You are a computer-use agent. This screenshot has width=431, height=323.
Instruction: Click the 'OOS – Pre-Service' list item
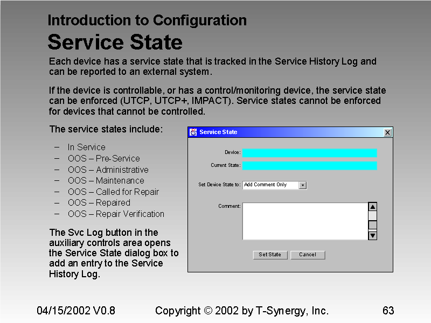(103, 159)
